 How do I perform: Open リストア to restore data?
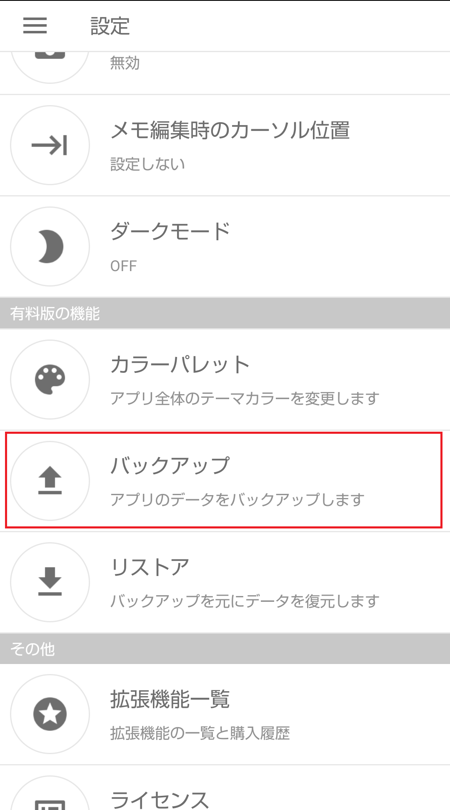pyautogui.click(x=225, y=582)
